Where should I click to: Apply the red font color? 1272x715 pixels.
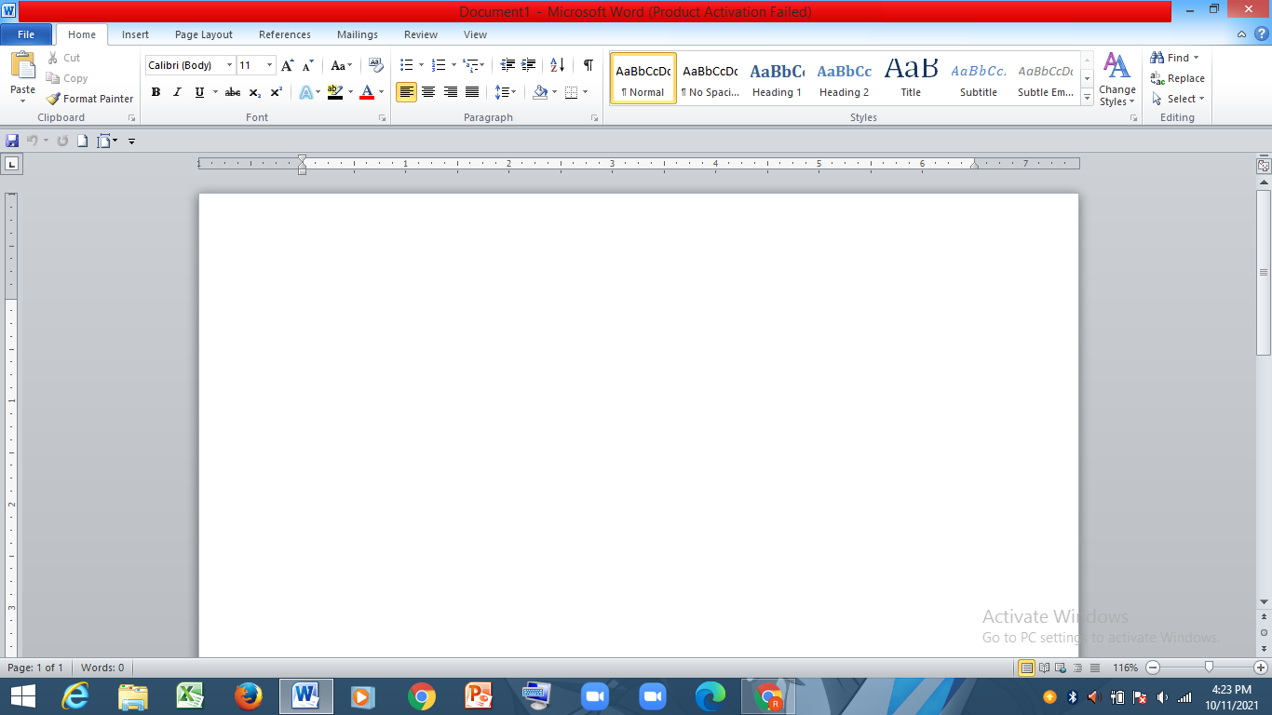(367, 92)
